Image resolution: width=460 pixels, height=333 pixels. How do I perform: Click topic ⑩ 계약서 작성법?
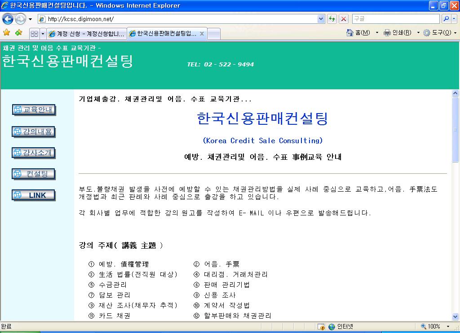pos(221,305)
